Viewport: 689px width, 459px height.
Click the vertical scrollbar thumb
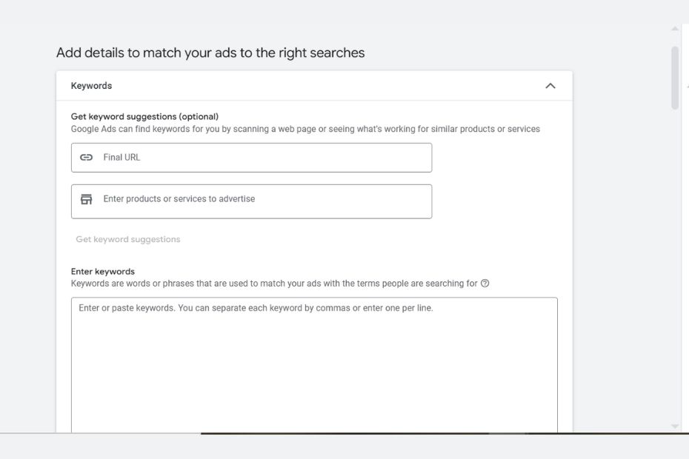[675, 78]
